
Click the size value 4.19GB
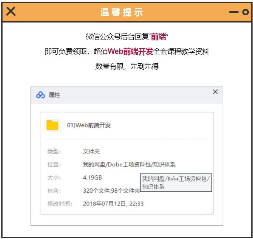pyautogui.click(x=92, y=178)
